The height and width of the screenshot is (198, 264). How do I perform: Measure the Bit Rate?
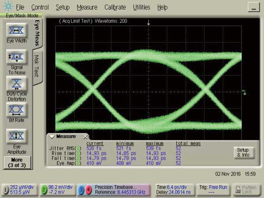point(16,109)
